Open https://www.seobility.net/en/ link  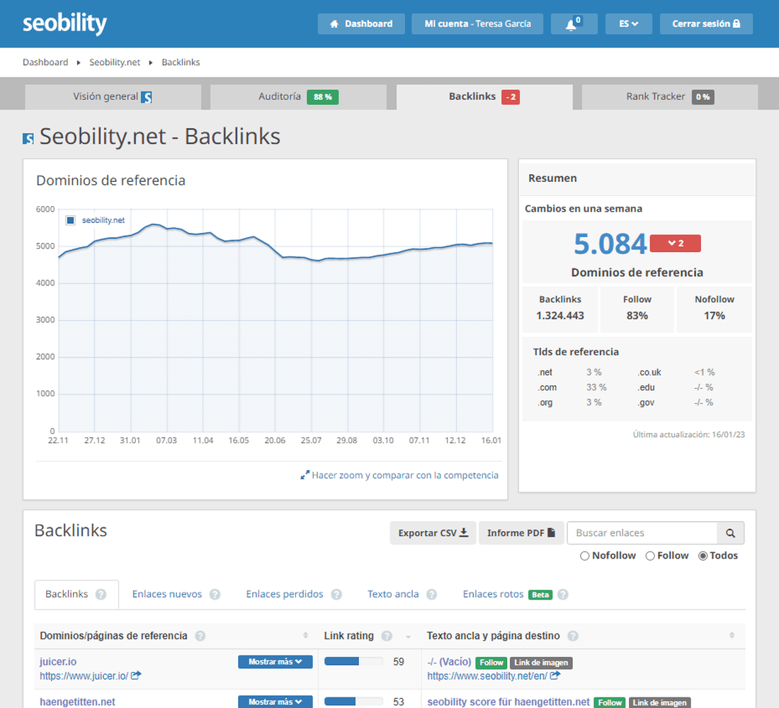[487, 675]
